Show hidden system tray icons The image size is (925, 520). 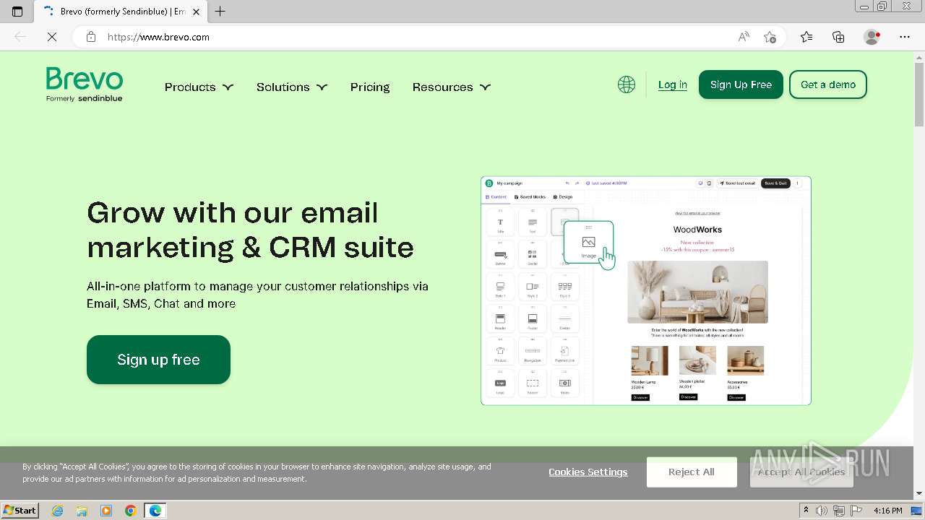tap(806, 511)
